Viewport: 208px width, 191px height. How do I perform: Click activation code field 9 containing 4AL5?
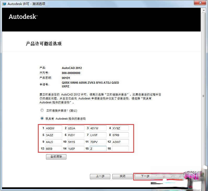click(x=54, y=142)
